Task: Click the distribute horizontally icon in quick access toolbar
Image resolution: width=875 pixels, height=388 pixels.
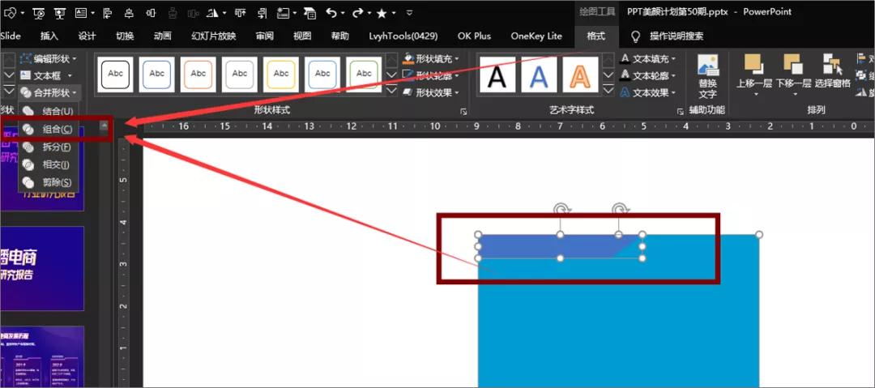Action: click(151, 11)
